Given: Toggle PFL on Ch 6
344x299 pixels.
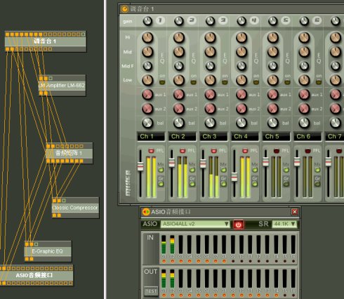Looking at the screenshot, I should (x=308, y=151).
